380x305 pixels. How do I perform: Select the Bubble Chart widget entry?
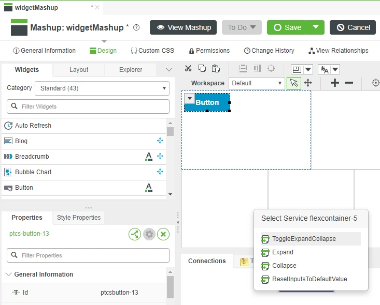point(83,172)
